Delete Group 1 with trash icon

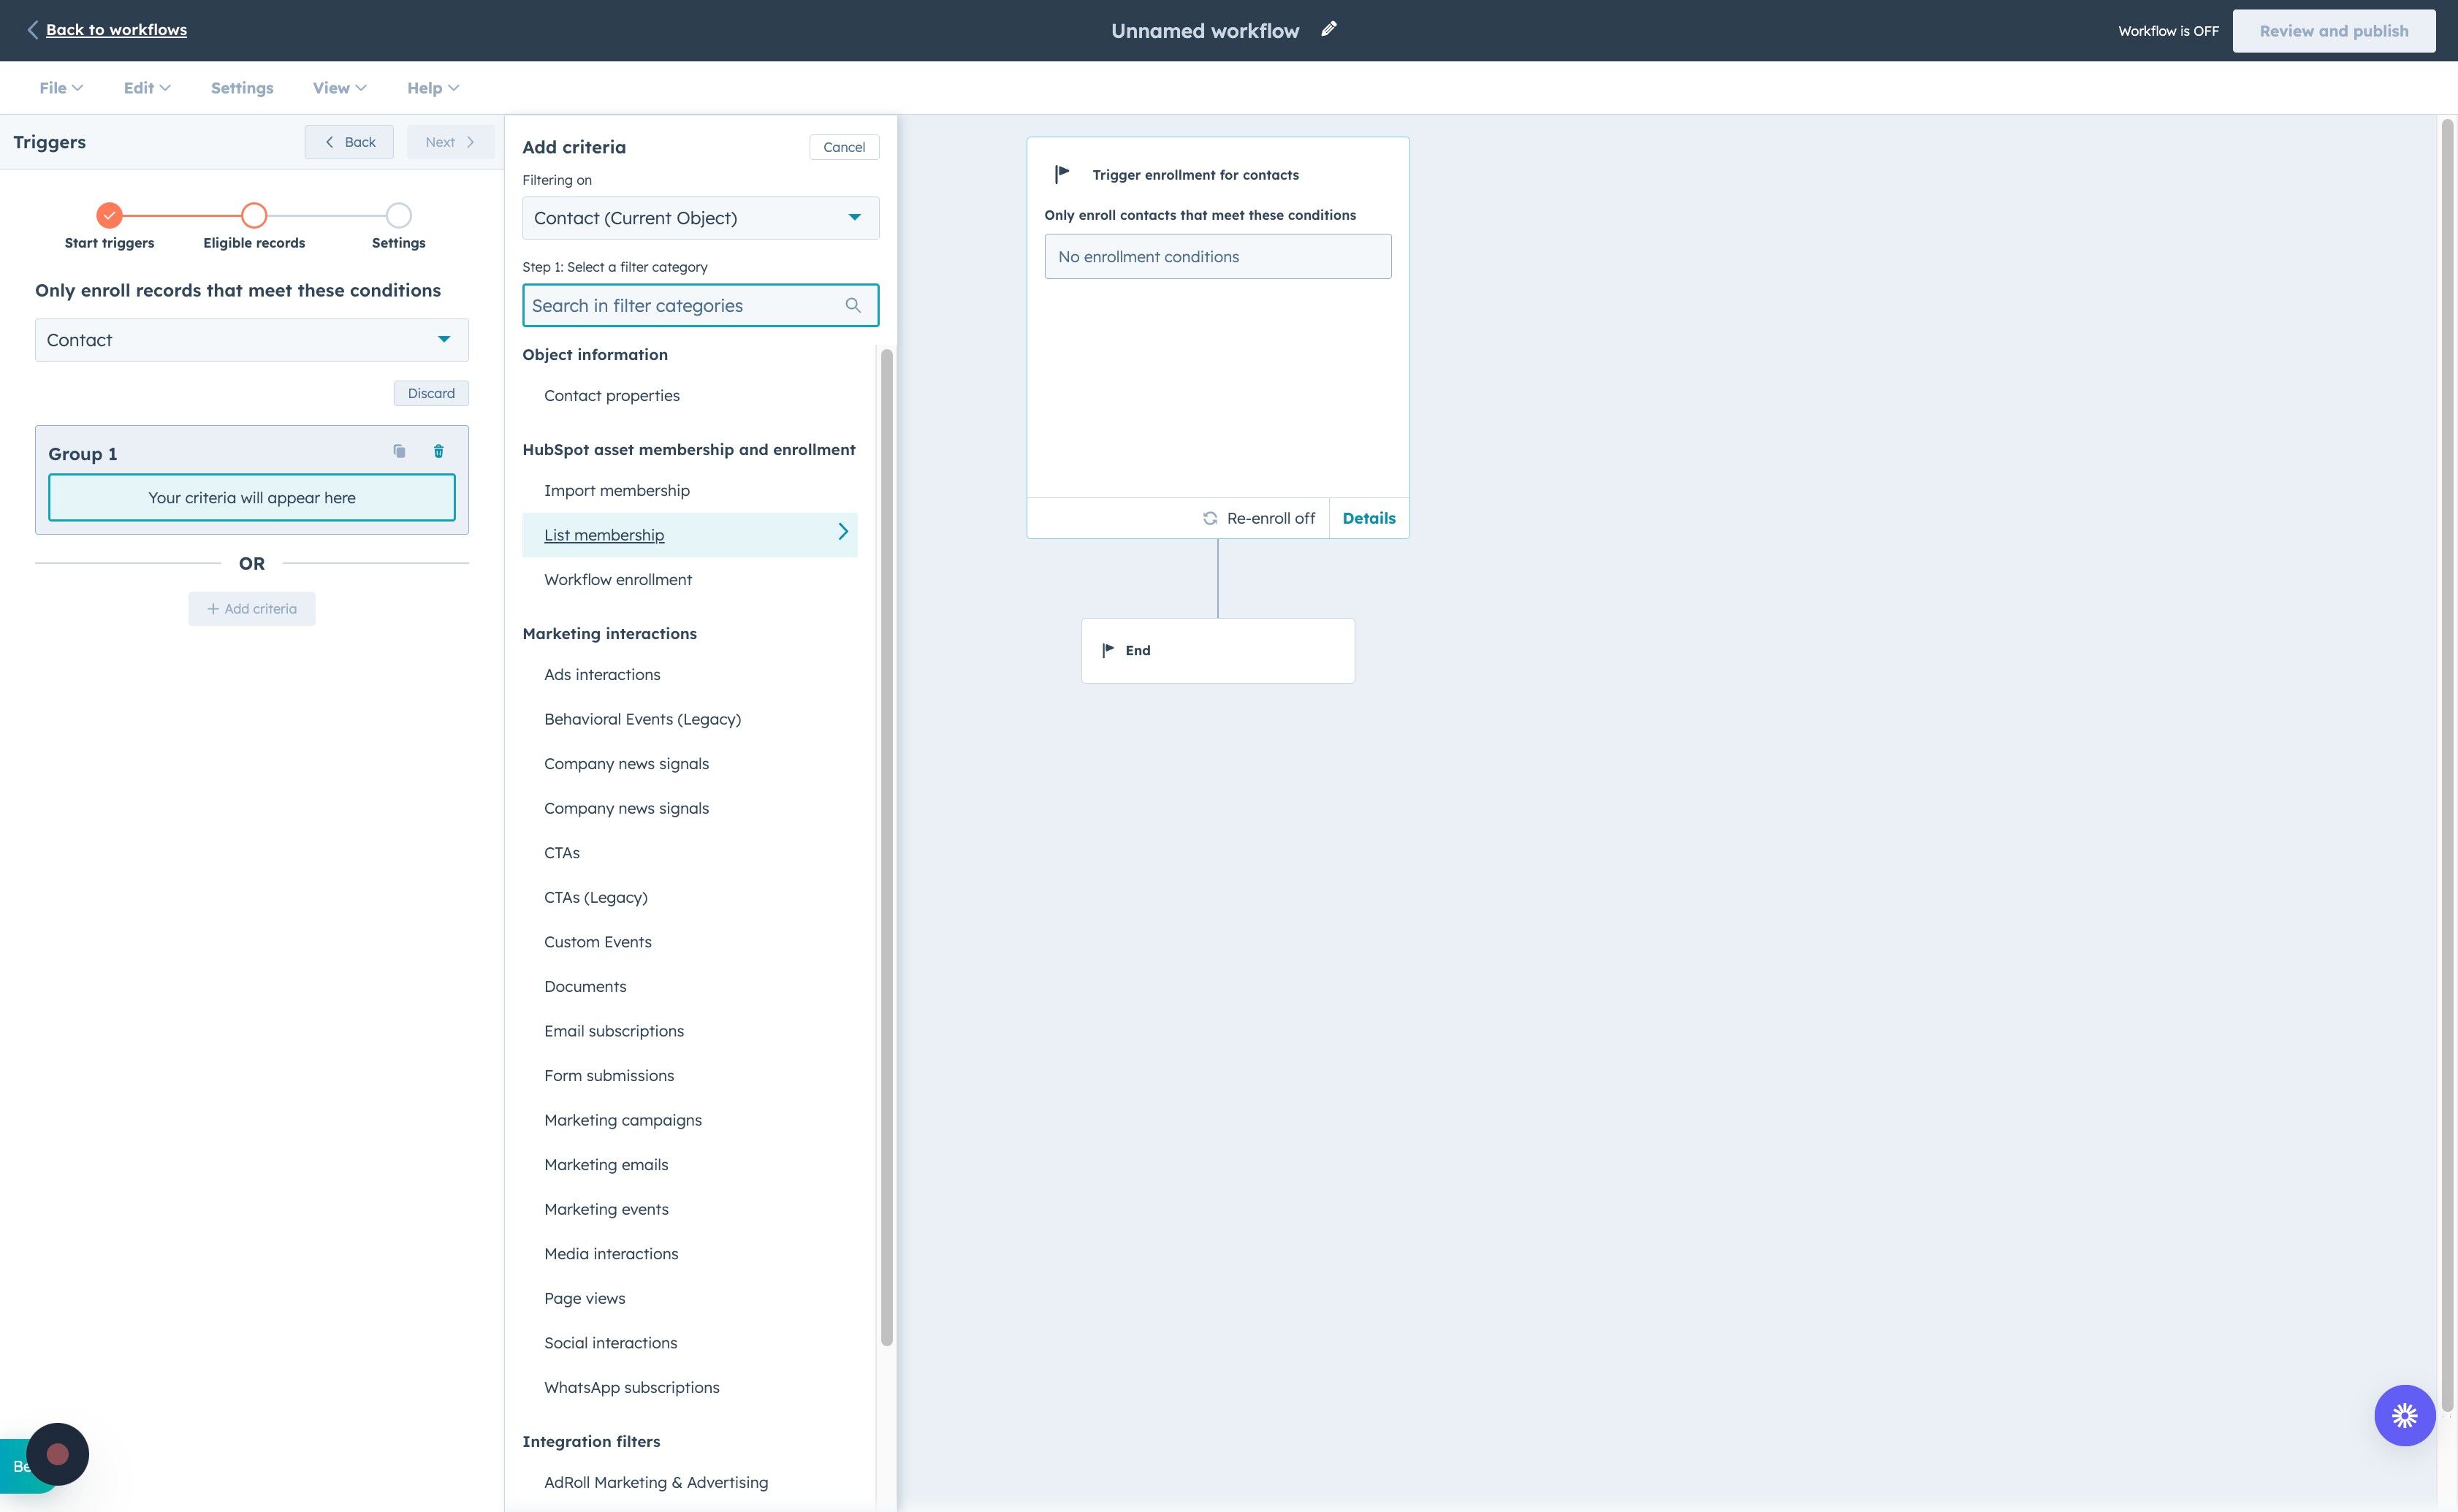tap(438, 451)
